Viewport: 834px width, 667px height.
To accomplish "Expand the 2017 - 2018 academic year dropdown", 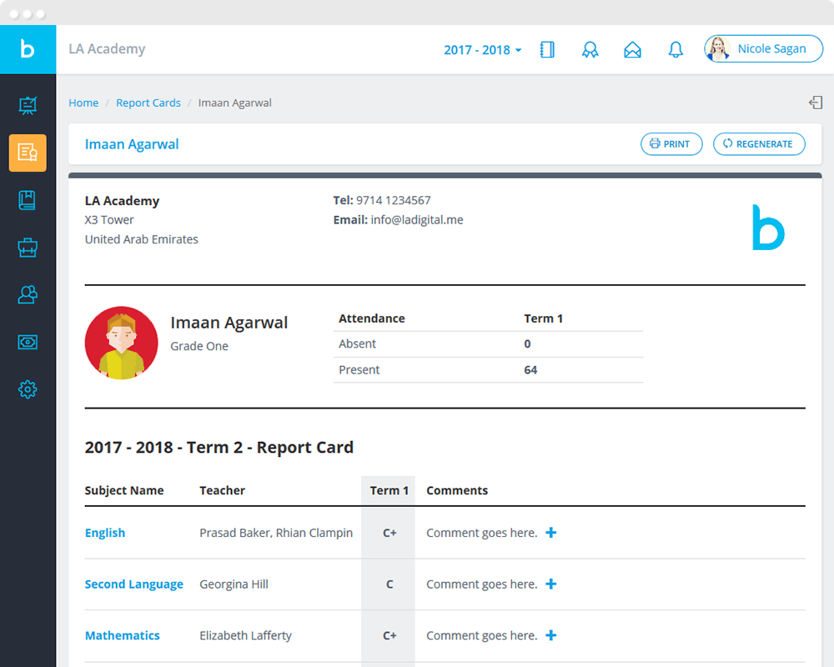I will [x=482, y=49].
